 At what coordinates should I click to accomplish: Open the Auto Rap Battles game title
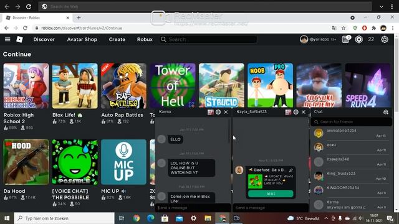click(x=122, y=114)
